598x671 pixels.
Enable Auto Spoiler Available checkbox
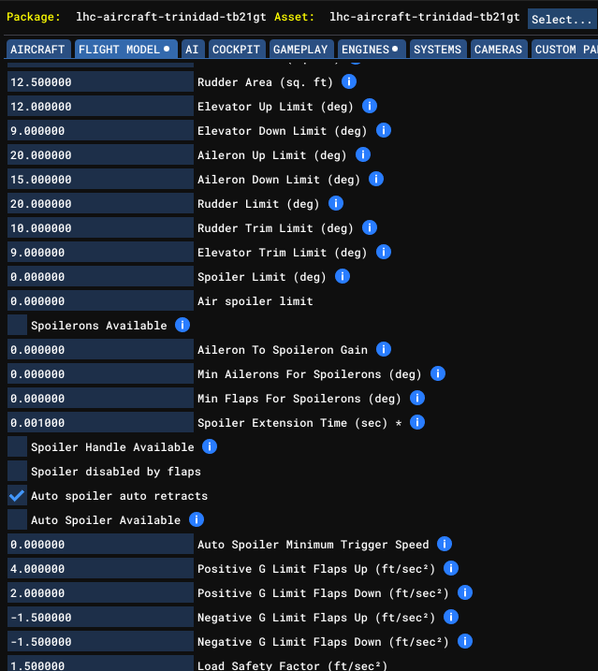(x=17, y=520)
